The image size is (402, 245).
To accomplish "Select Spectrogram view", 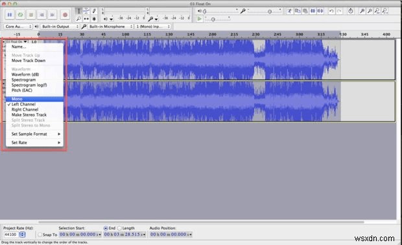I will coord(34,80).
